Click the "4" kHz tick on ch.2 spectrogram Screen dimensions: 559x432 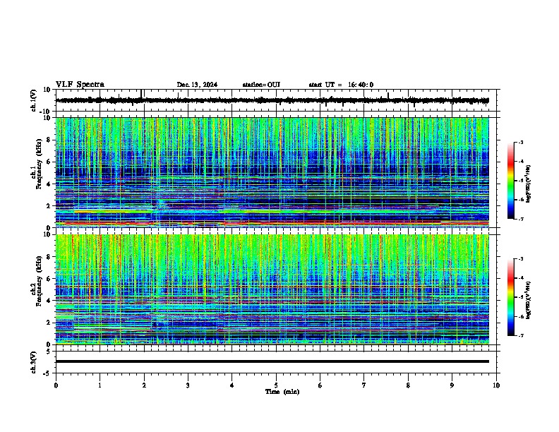(x=49, y=301)
